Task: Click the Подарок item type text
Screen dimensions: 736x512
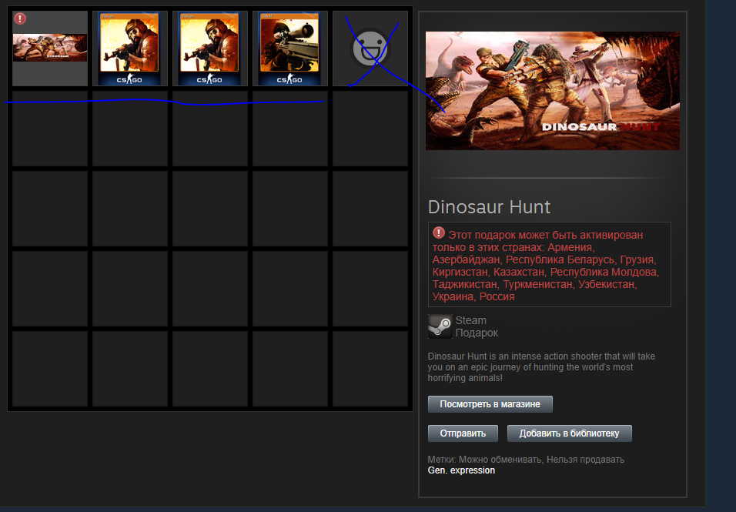Action: pos(477,333)
